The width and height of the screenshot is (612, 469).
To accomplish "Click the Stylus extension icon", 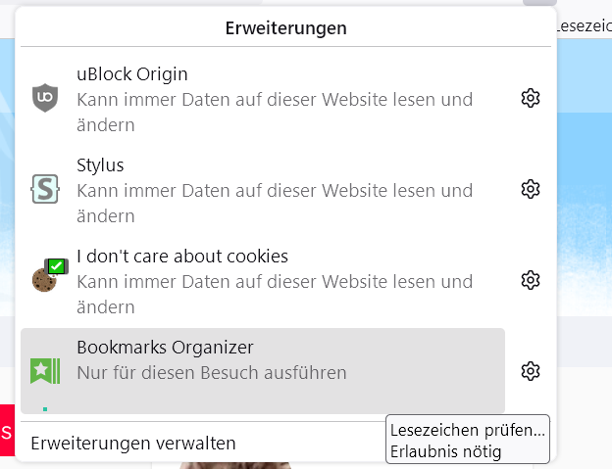I will point(45,189).
